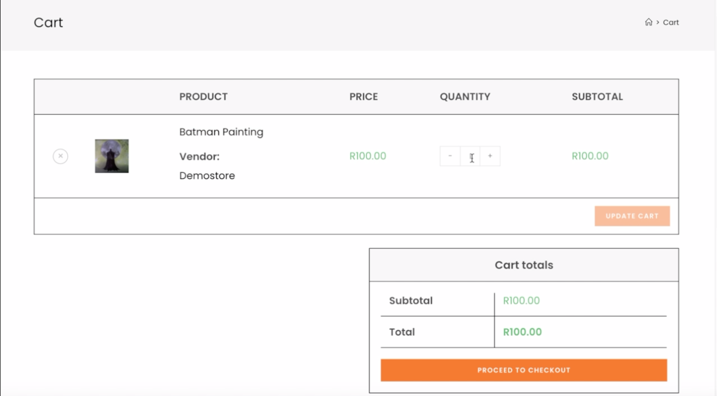This screenshot has width=717, height=396.
Task: Visit the Demostore vendor link
Action: 207,176
